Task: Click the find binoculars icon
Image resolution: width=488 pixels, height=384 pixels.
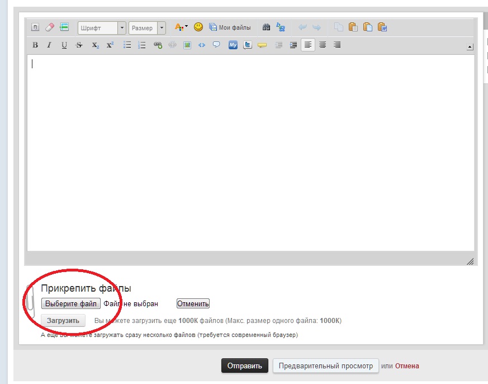Action: [x=267, y=27]
